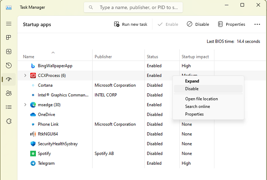Screen dimensions: 267x180
Task: Choose Expand in the context menu
Action: point(208,81)
